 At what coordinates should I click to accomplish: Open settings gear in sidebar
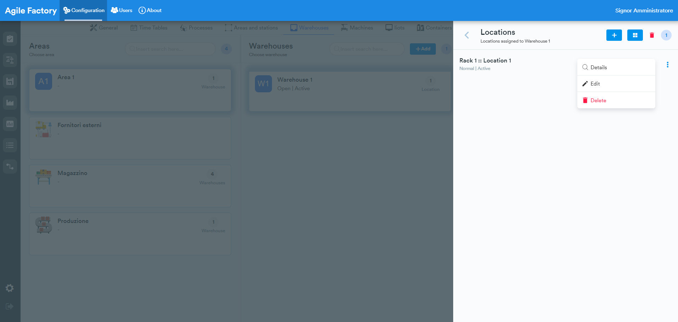pos(10,288)
